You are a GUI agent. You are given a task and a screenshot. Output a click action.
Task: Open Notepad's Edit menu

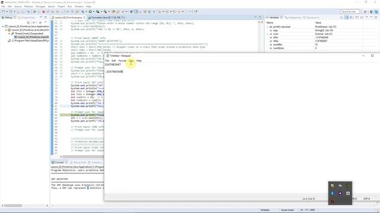[x=113, y=60]
